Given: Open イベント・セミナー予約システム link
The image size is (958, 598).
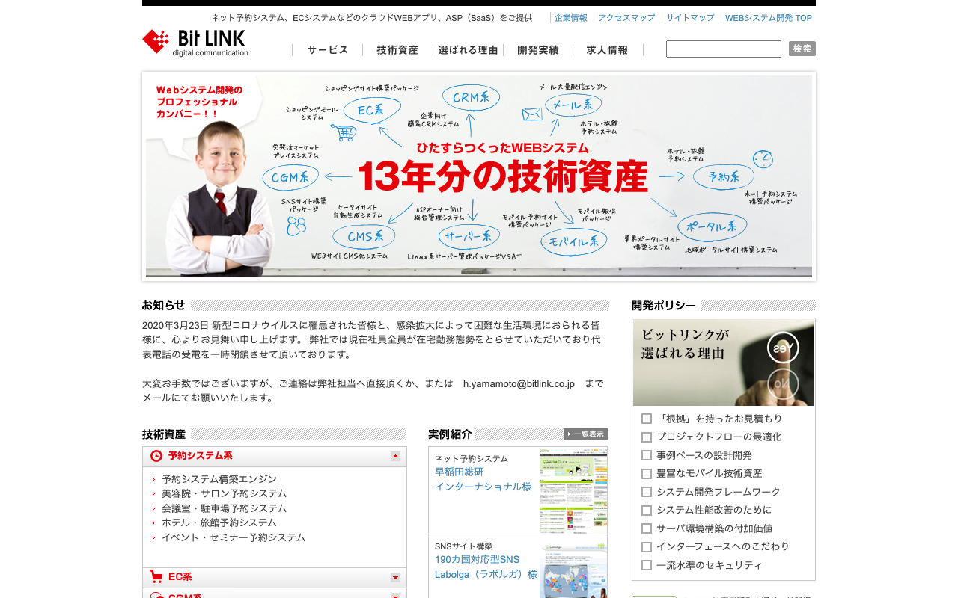Looking at the screenshot, I should 234,537.
